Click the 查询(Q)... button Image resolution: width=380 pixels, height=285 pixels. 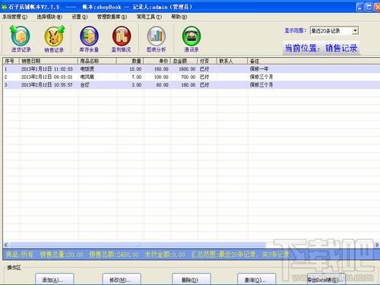tap(256, 280)
